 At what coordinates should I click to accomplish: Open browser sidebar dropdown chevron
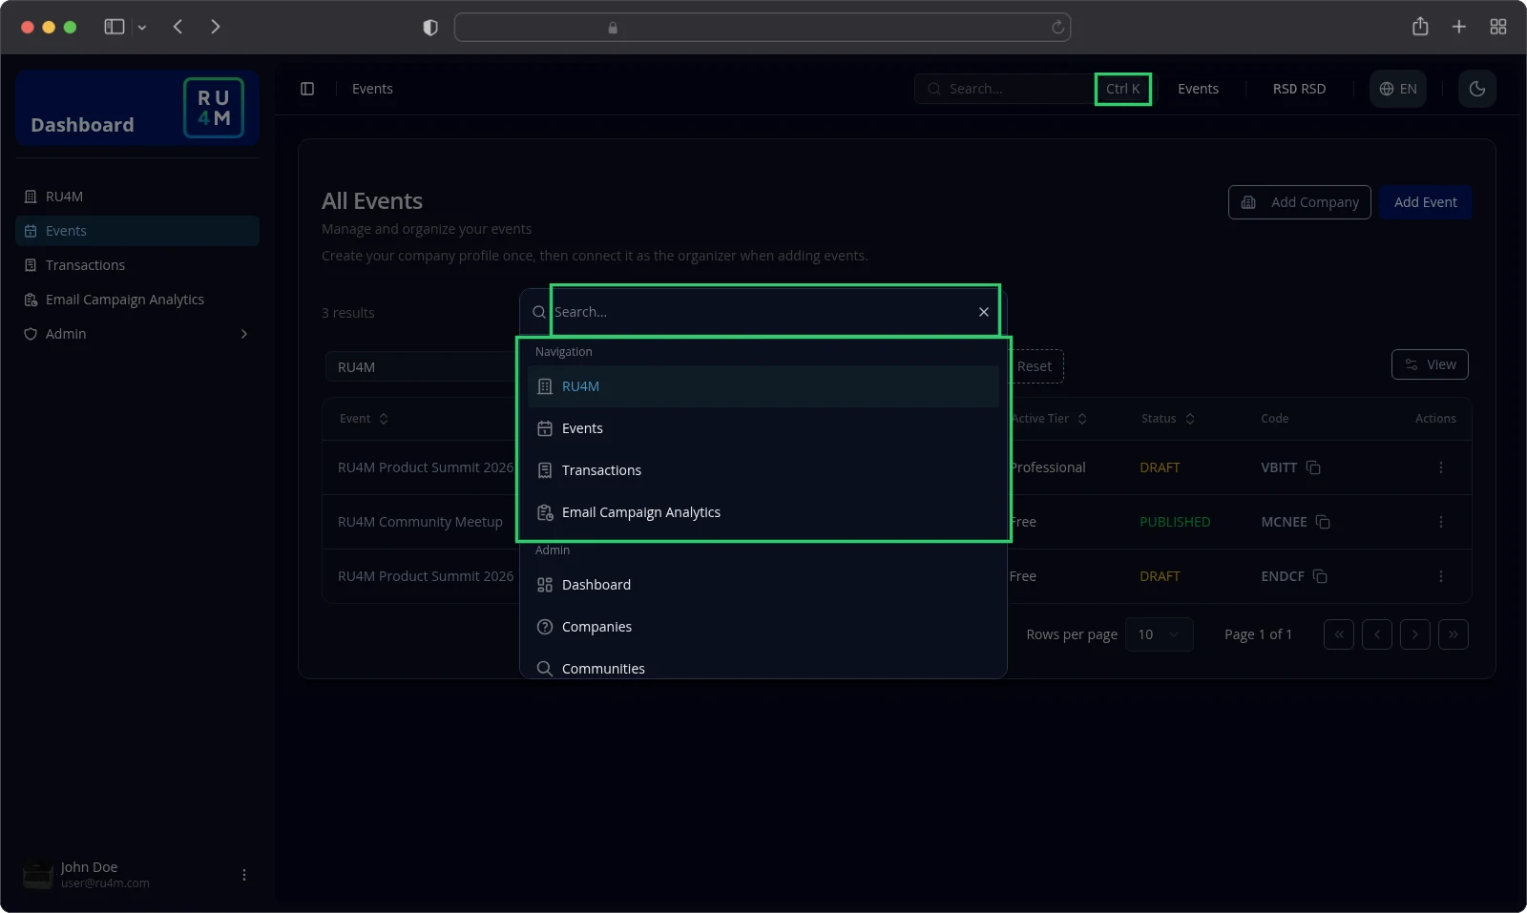coord(142,28)
